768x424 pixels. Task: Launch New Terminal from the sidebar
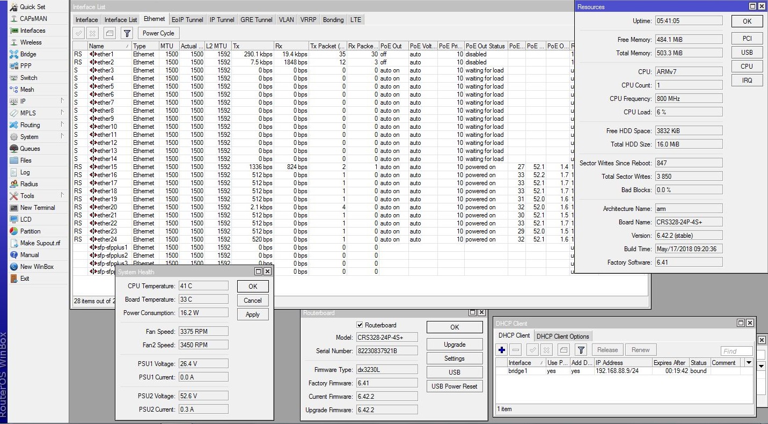pos(38,208)
